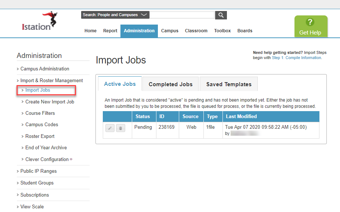
Task: Select the Campus menu item
Action: click(x=170, y=31)
